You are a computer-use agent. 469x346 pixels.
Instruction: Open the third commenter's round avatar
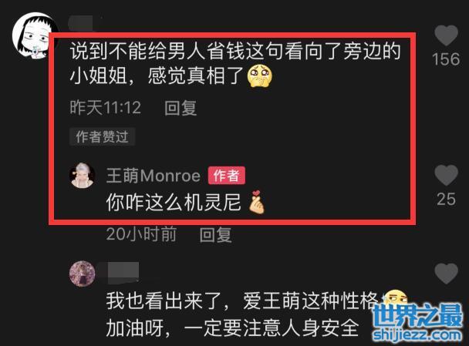click(83, 274)
